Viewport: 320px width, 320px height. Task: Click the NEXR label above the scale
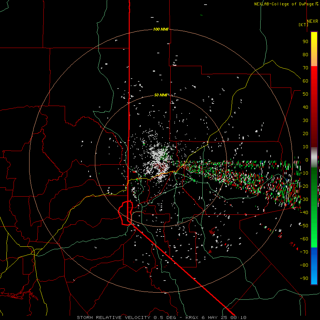(x=313, y=21)
